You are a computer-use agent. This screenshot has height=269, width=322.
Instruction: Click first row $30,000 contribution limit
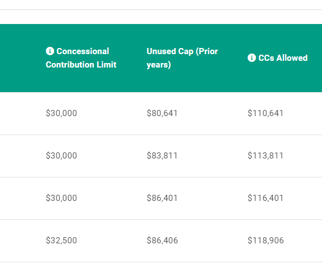tap(61, 113)
